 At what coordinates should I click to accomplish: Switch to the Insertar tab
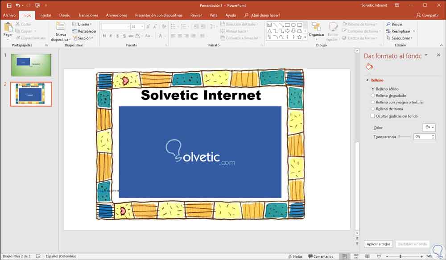[45, 15]
